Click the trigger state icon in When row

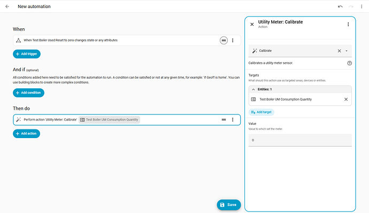coord(18,40)
